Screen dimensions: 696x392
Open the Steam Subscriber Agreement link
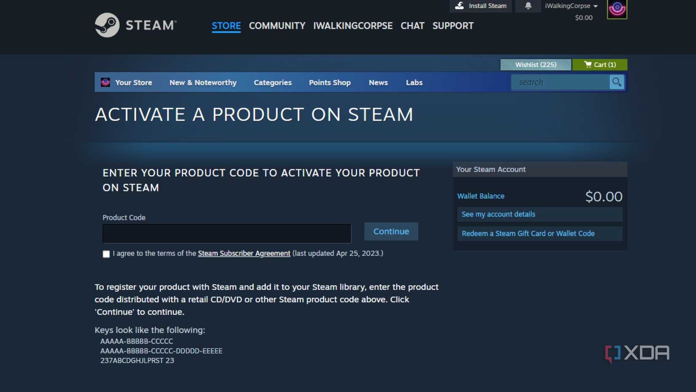244,254
